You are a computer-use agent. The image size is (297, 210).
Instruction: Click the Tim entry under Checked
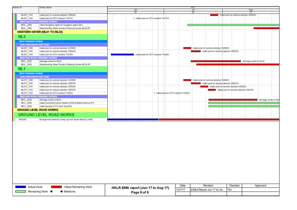tap(229, 190)
